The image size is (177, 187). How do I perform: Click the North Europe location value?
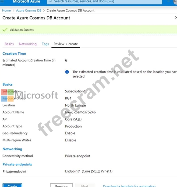75,105
